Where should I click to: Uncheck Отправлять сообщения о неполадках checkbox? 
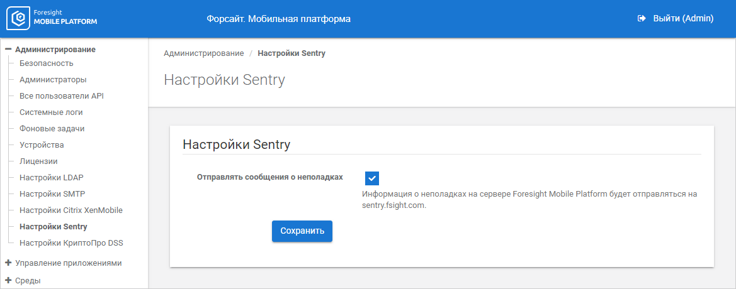coord(371,178)
